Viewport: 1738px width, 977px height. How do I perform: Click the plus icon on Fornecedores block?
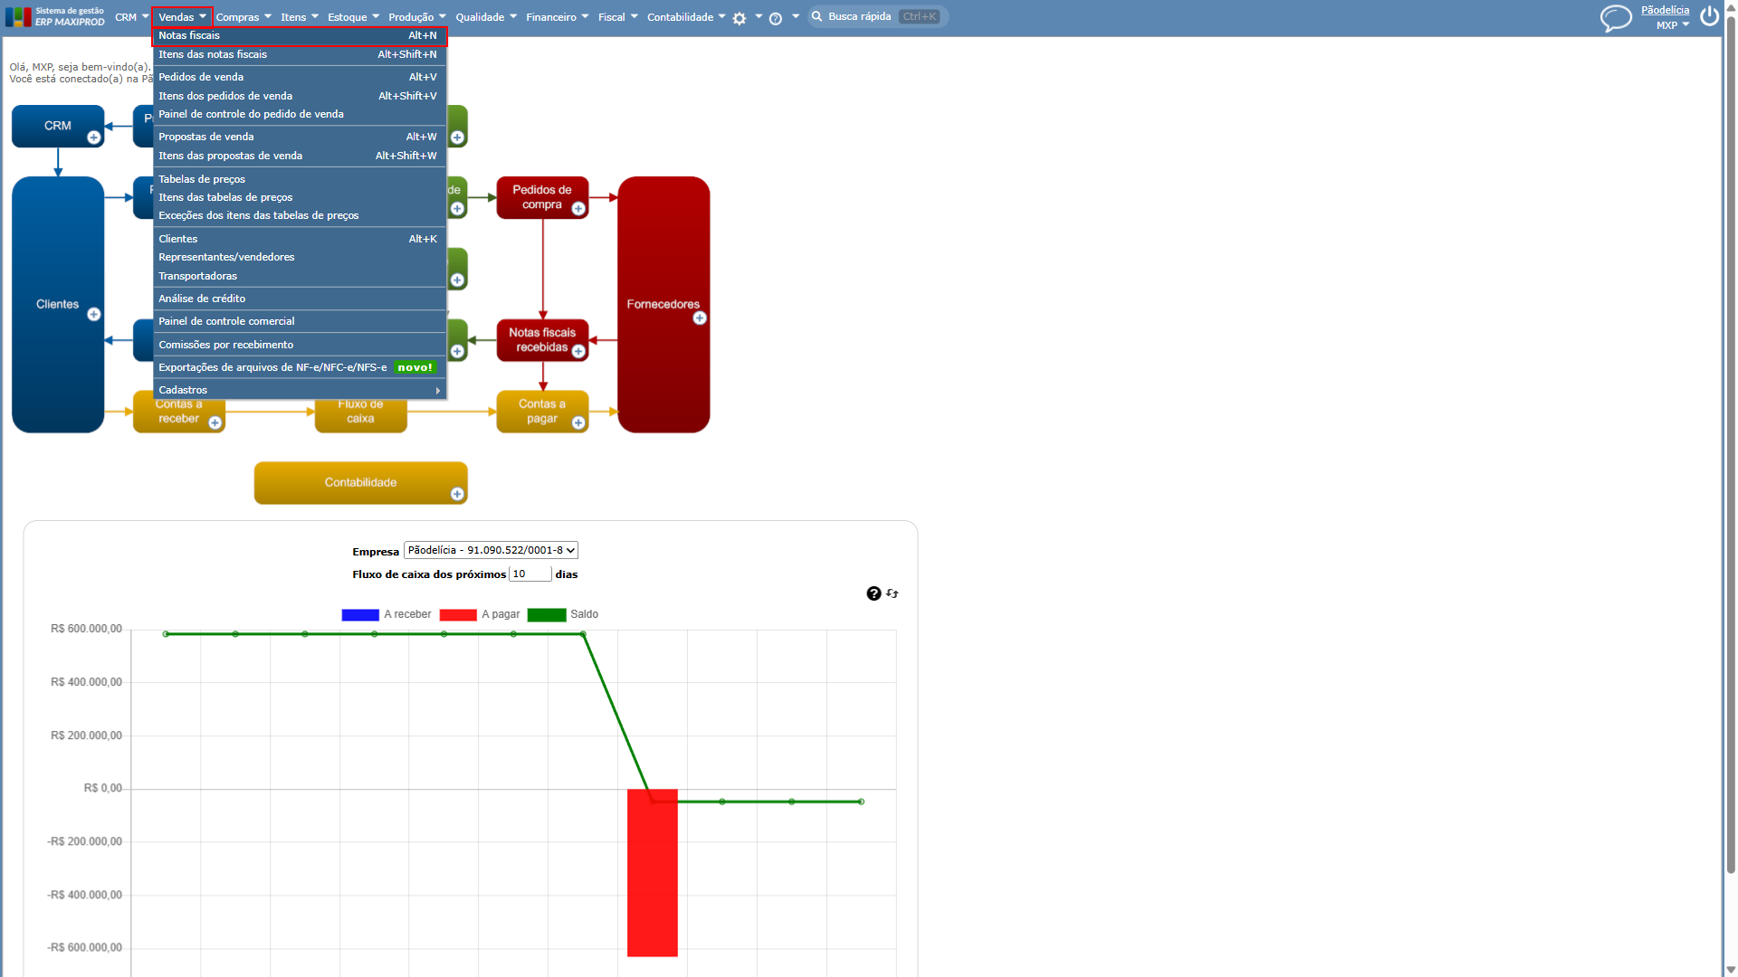tap(700, 318)
